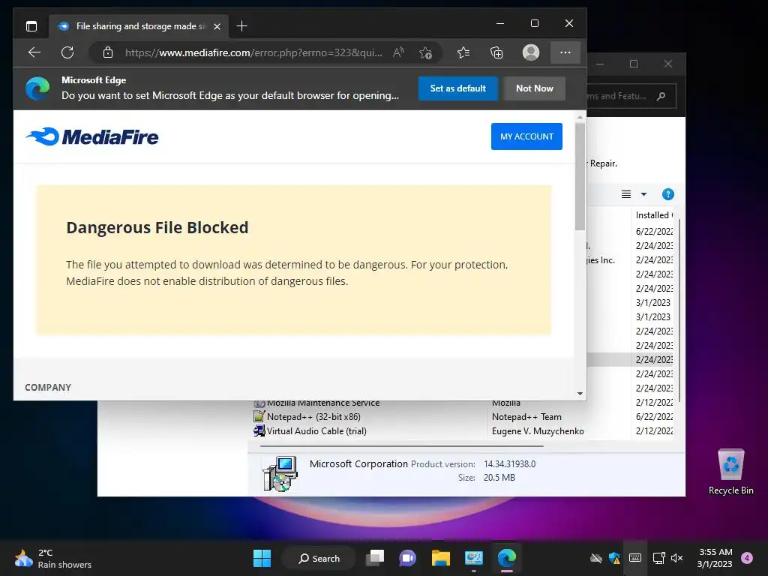Open MY ACCOUNT on MediaFire

tap(526, 136)
